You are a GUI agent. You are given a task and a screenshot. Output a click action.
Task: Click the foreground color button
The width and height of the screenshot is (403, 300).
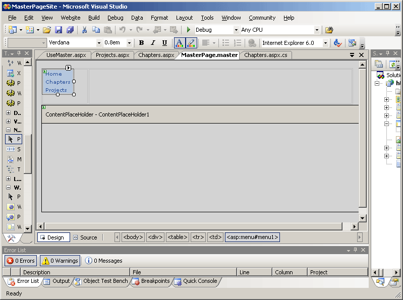click(x=179, y=43)
